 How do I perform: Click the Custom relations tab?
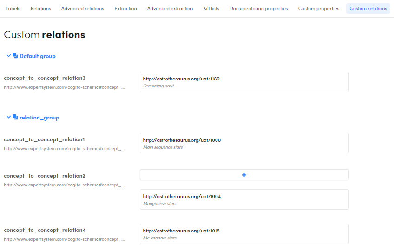[x=368, y=8]
